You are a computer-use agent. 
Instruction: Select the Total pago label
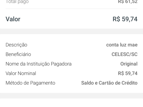(x=17, y=2)
